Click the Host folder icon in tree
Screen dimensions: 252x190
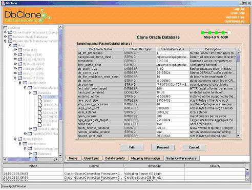coord(15,46)
